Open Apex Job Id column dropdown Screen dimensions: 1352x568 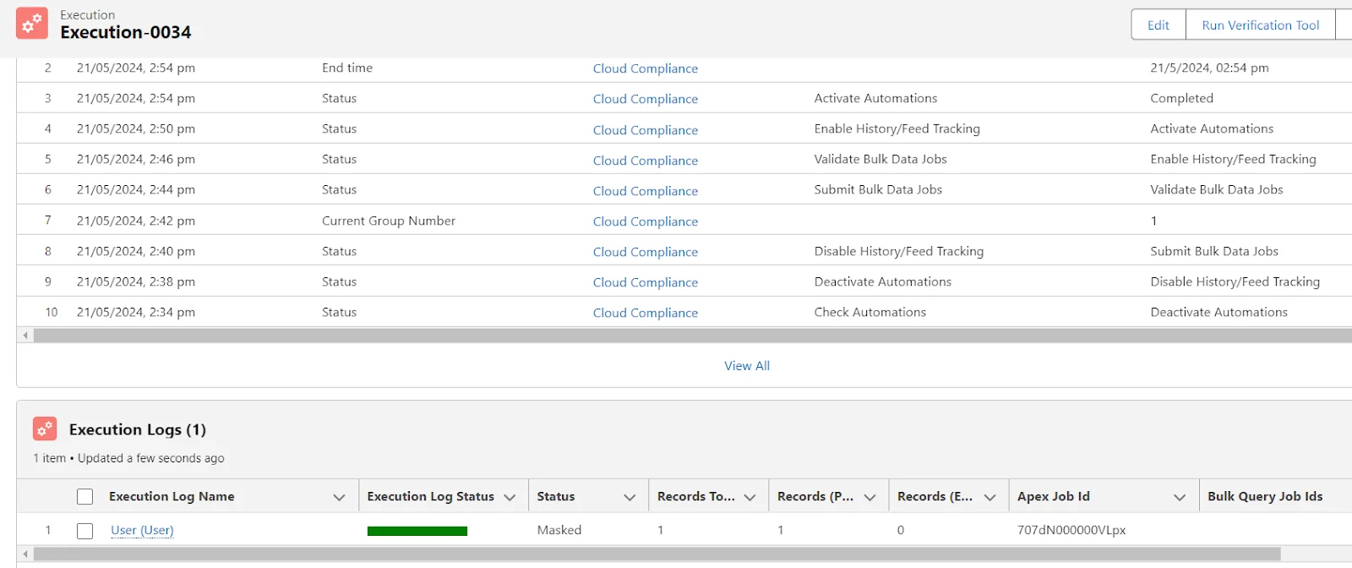1180,497
